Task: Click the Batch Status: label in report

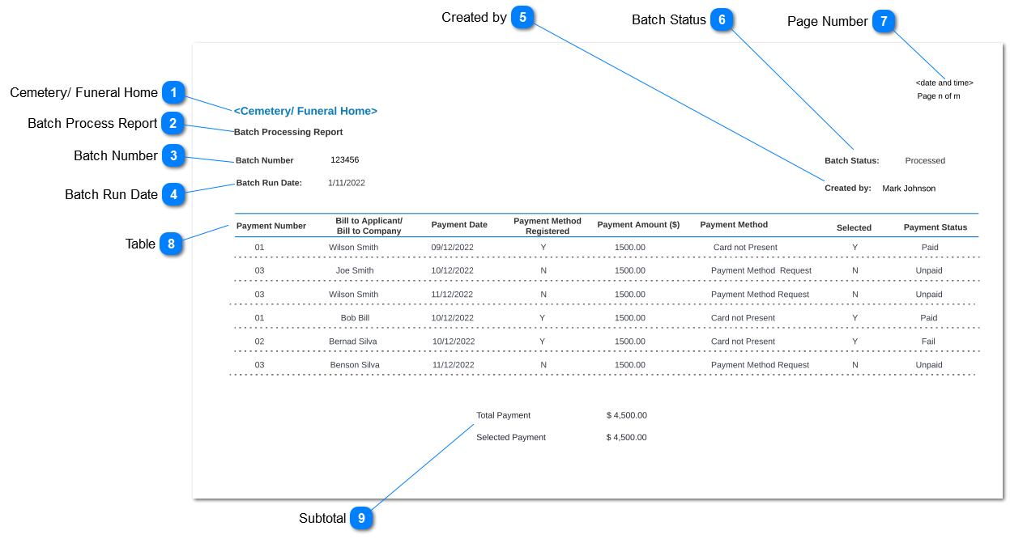Action: click(x=852, y=160)
